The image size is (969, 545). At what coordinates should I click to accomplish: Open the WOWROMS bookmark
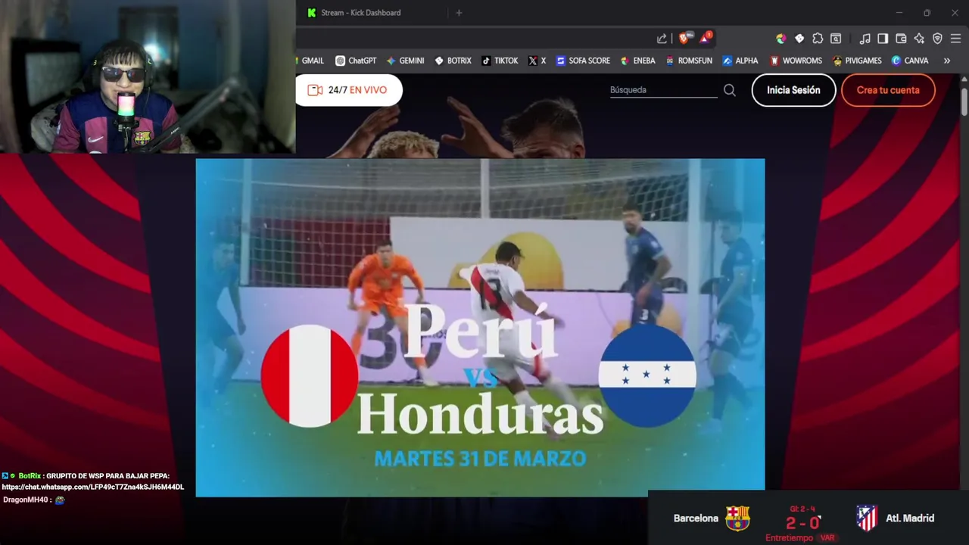(x=796, y=61)
